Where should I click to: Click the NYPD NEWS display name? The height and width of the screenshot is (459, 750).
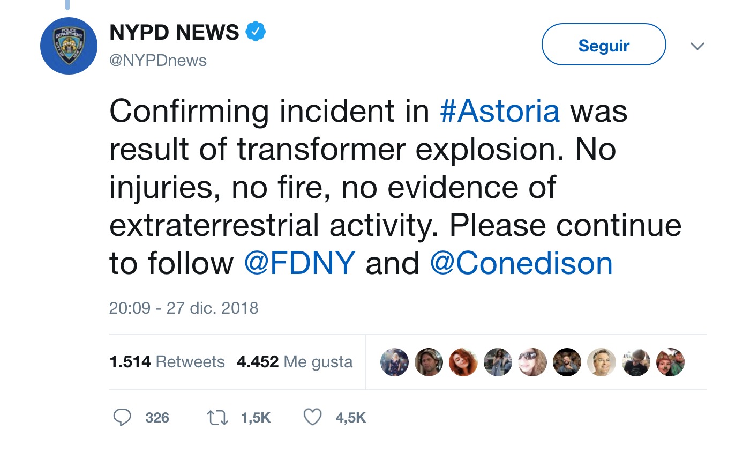tap(174, 33)
